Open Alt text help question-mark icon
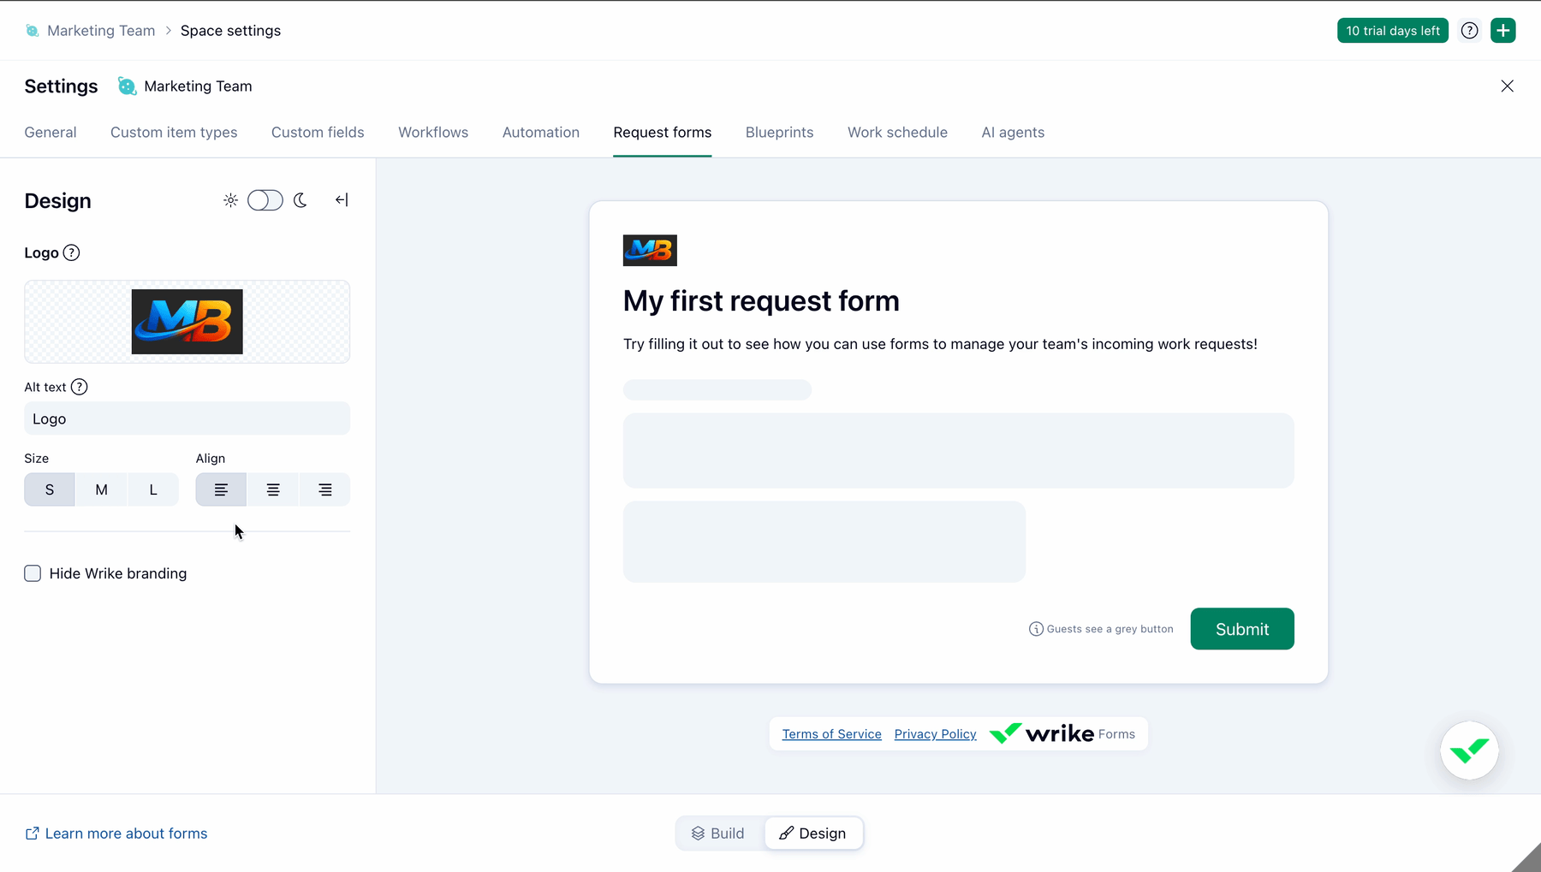The height and width of the screenshot is (872, 1541). coord(79,387)
